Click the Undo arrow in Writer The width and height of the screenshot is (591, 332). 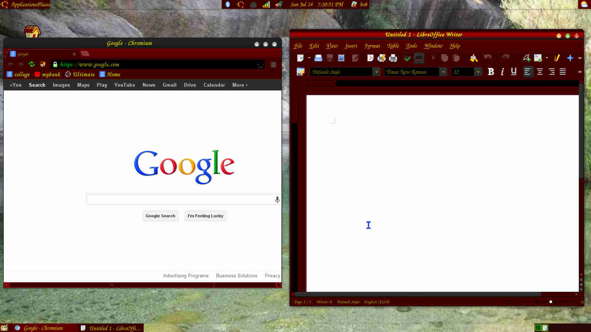(x=488, y=57)
